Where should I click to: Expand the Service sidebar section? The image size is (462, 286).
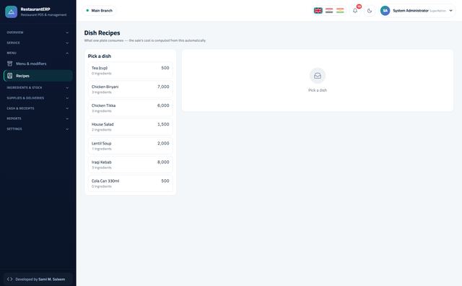coord(38,43)
